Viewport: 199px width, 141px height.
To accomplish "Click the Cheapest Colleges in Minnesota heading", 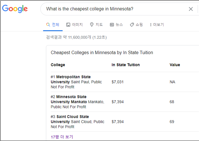I will coord(102,53).
